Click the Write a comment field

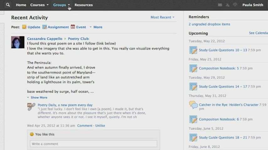(93, 144)
